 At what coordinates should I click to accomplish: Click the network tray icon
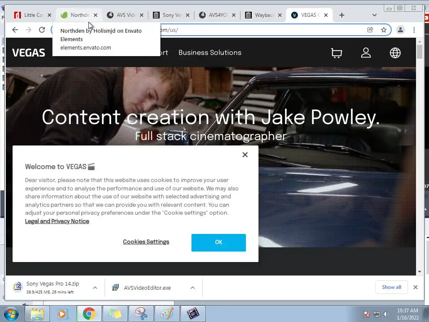[377, 314]
